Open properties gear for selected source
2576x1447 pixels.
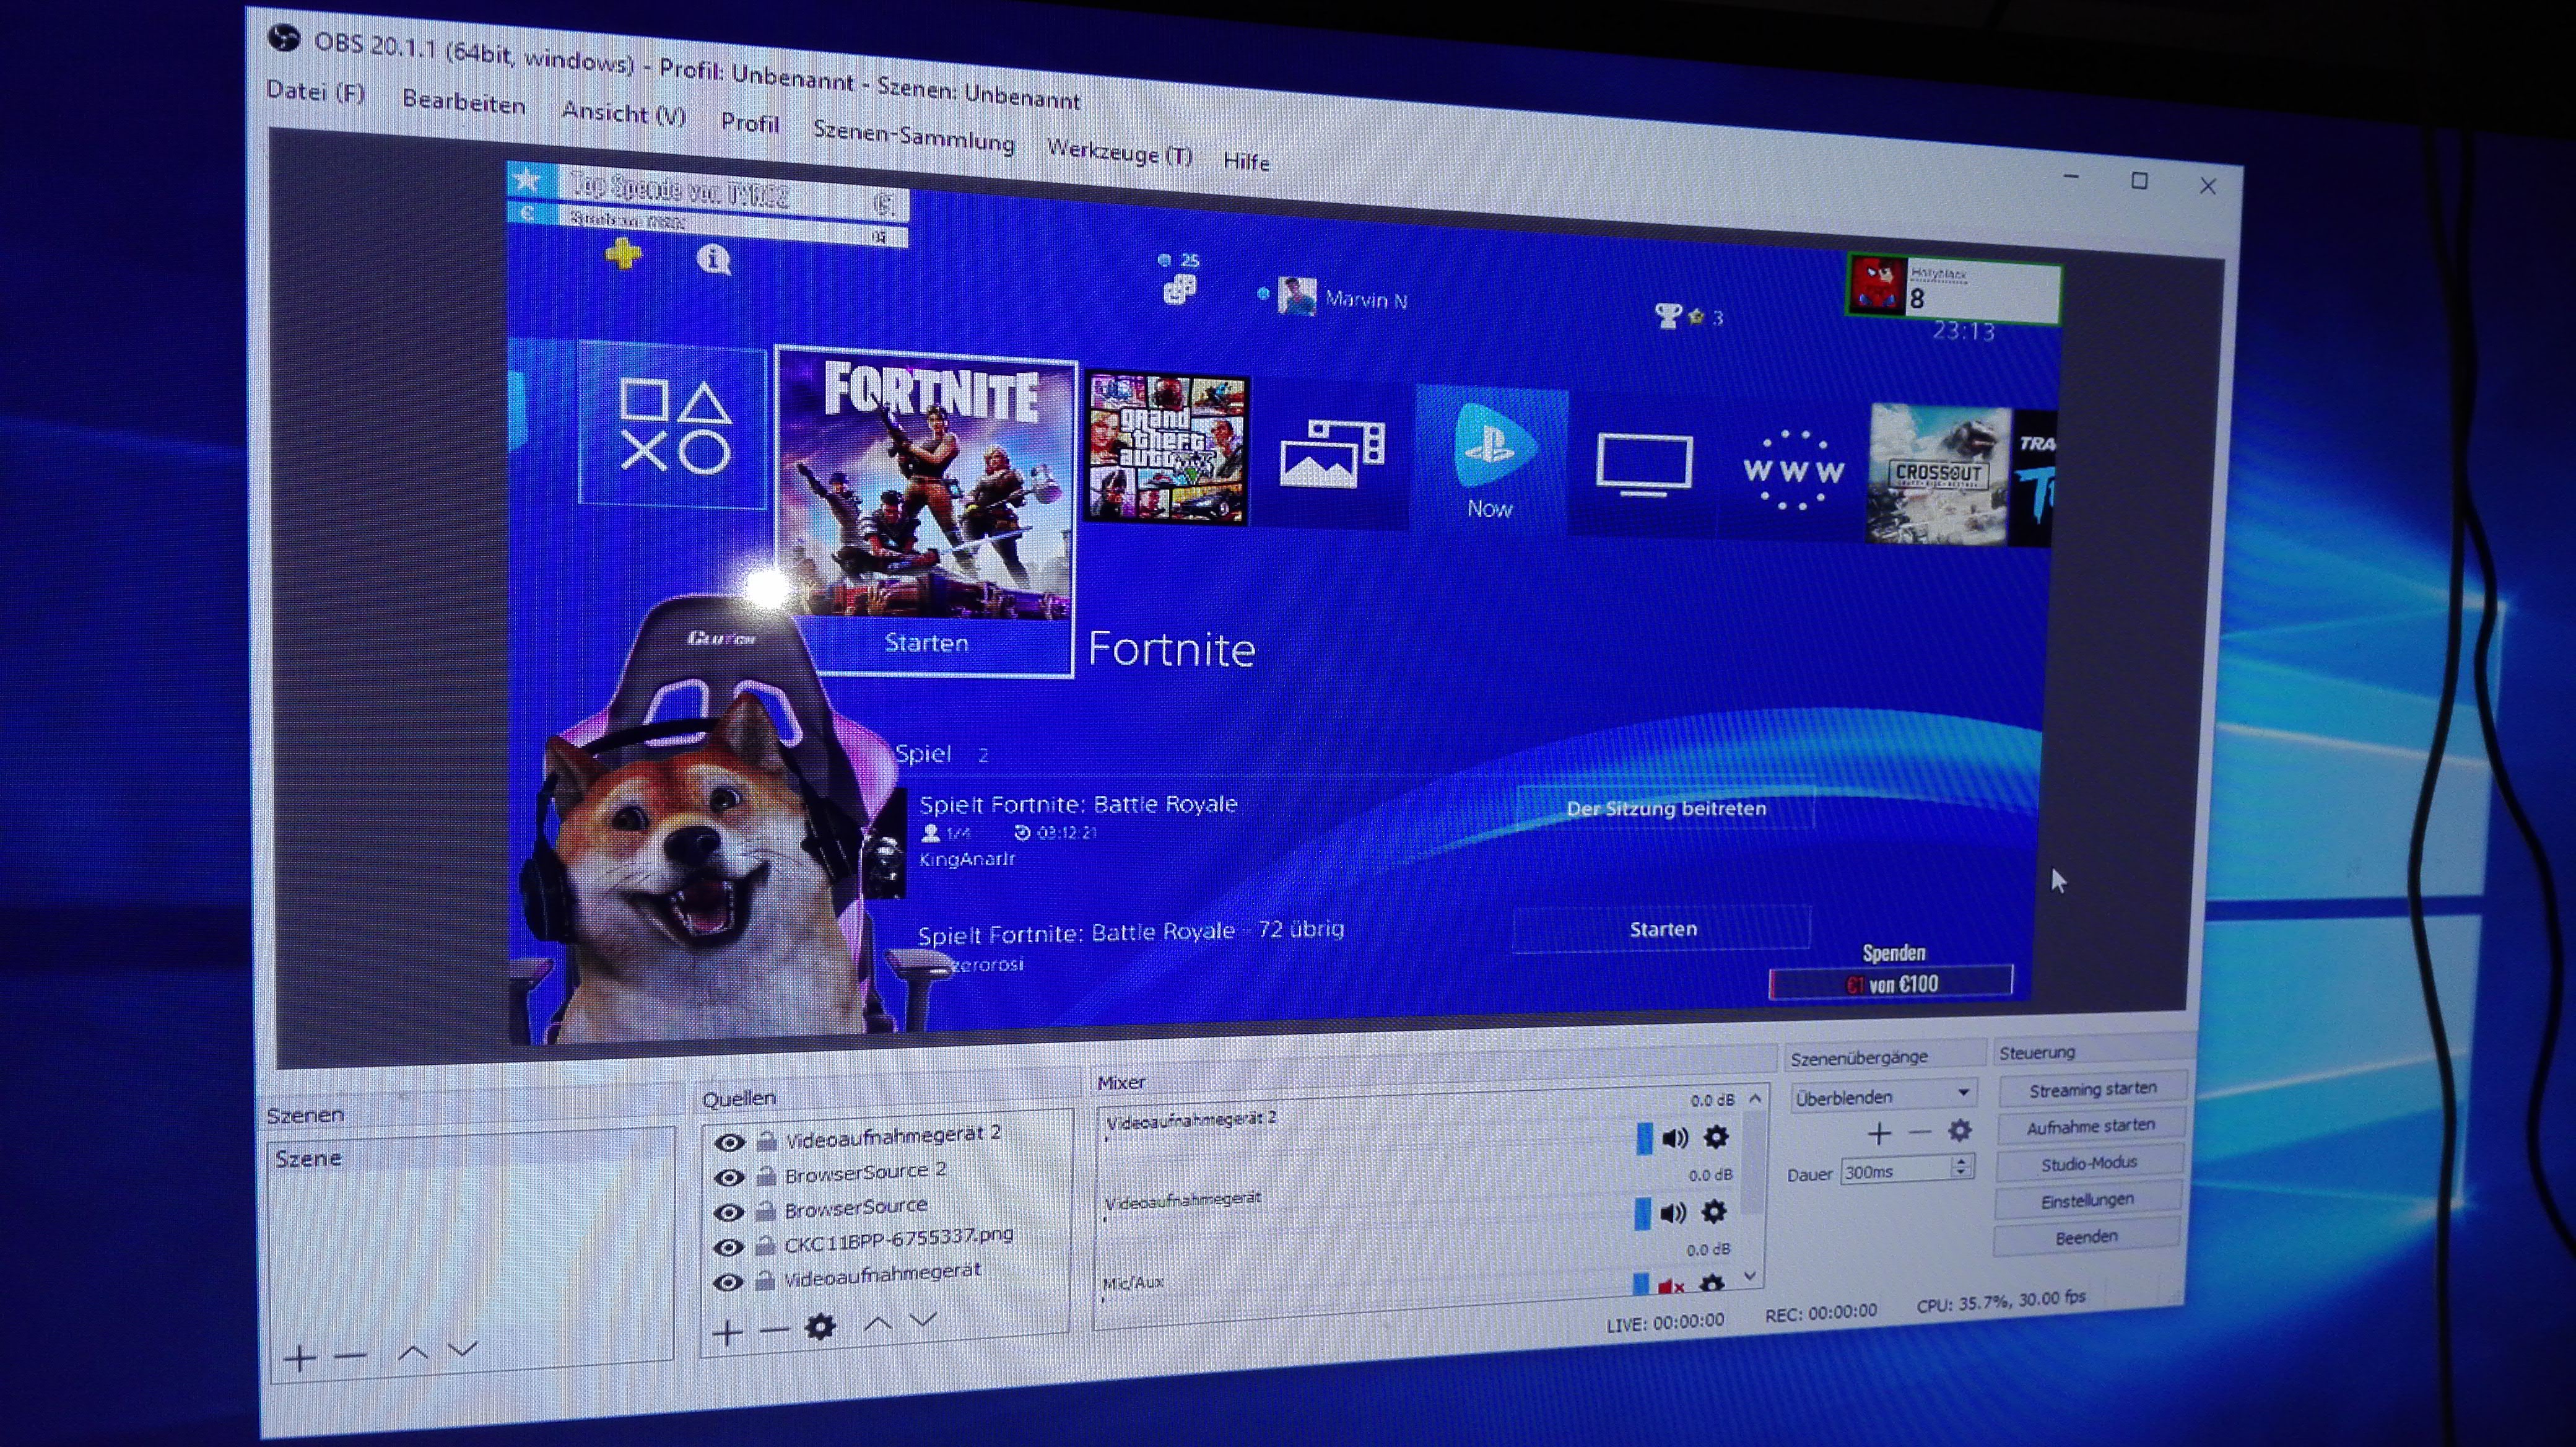click(x=820, y=1327)
